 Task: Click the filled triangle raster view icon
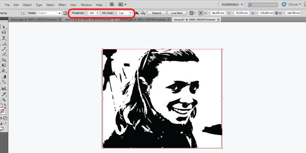137,13
